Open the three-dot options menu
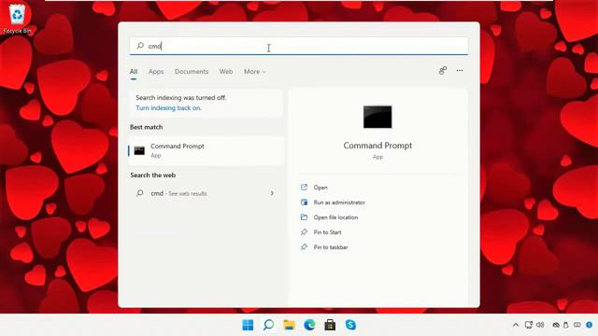 (x=460, y=71)
